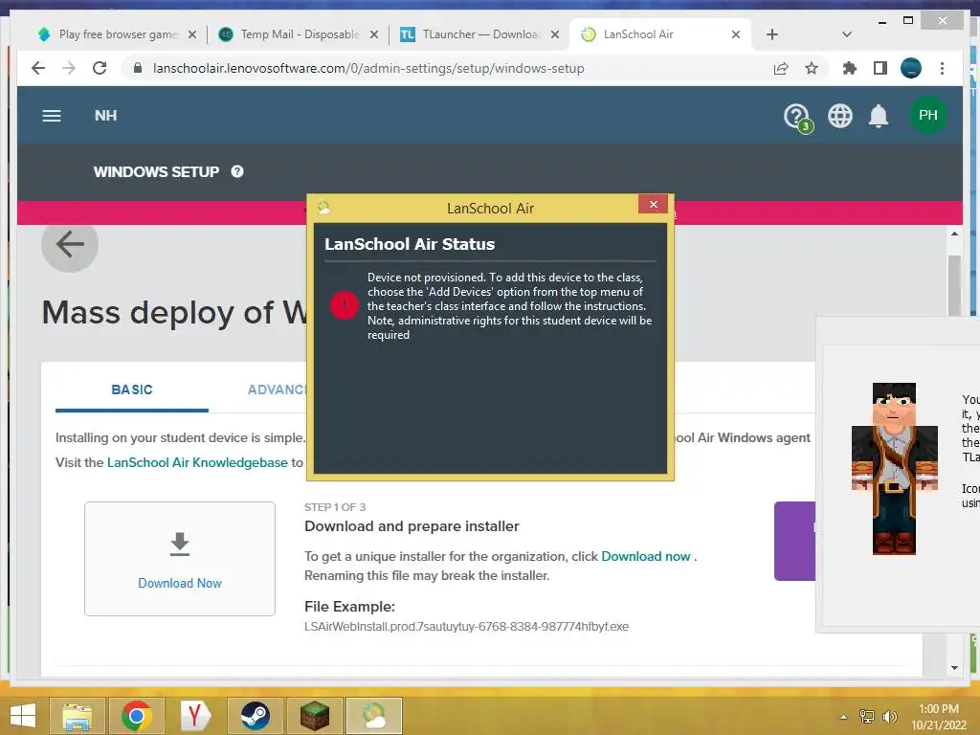This screenshot has height=735, width=980.
Task: Open Chrome three-dot menu
Action: (942, 68)
